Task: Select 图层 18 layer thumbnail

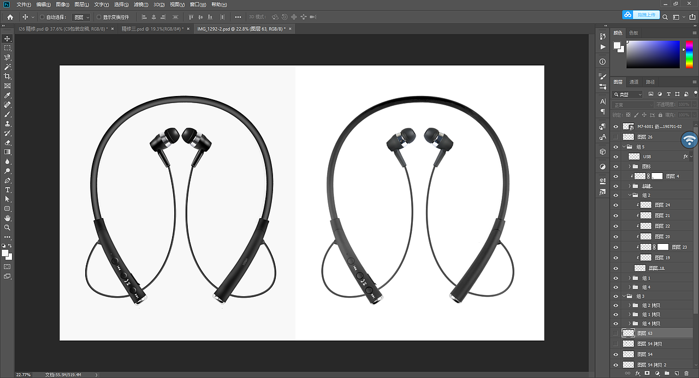Action: (639, 268)
